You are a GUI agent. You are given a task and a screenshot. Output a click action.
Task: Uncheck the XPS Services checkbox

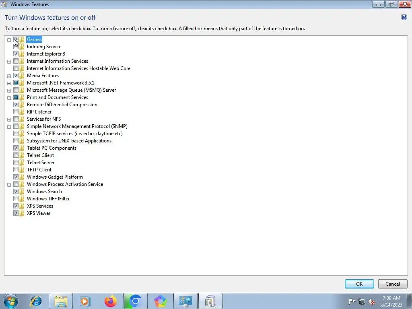(16, 206)
